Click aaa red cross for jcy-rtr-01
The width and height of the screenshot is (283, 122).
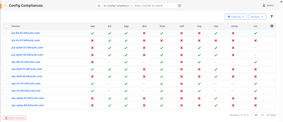coord(92,41)
